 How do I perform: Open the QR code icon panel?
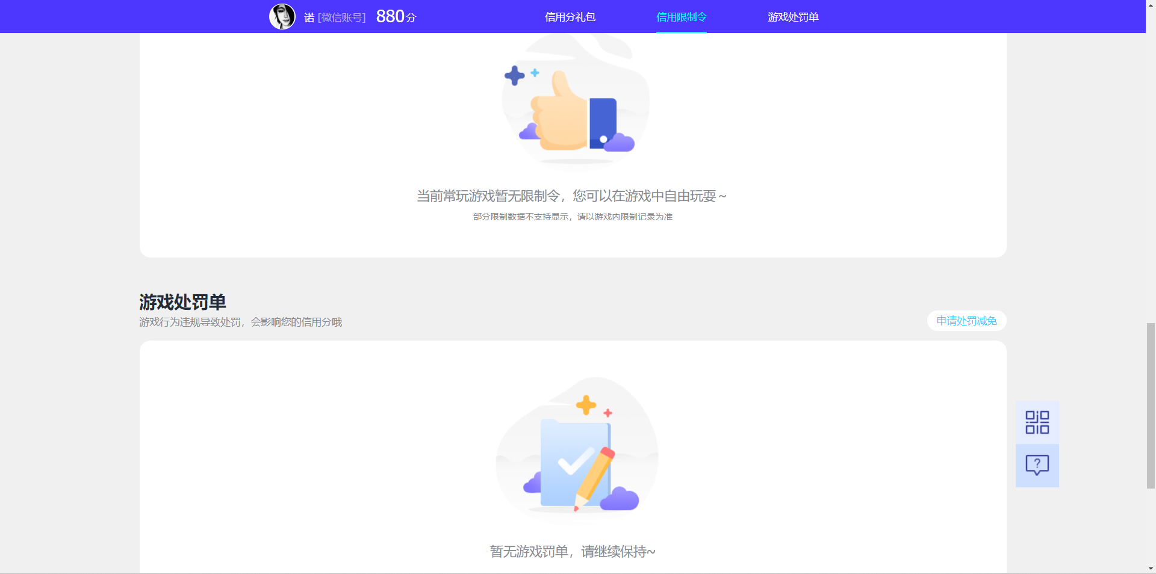click(x=1037, y=422)
